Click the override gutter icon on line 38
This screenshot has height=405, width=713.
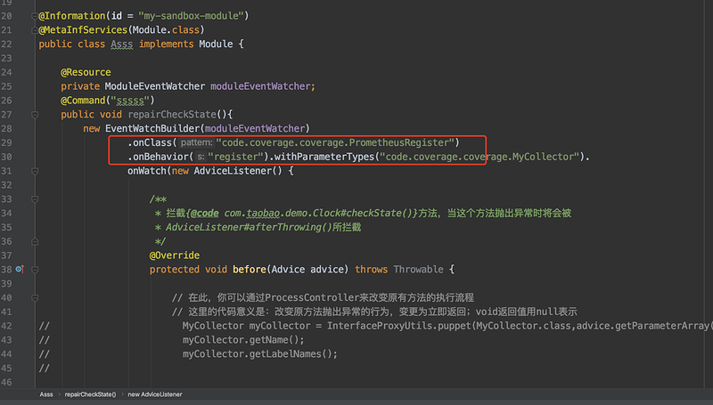click(x=19, y=269)
